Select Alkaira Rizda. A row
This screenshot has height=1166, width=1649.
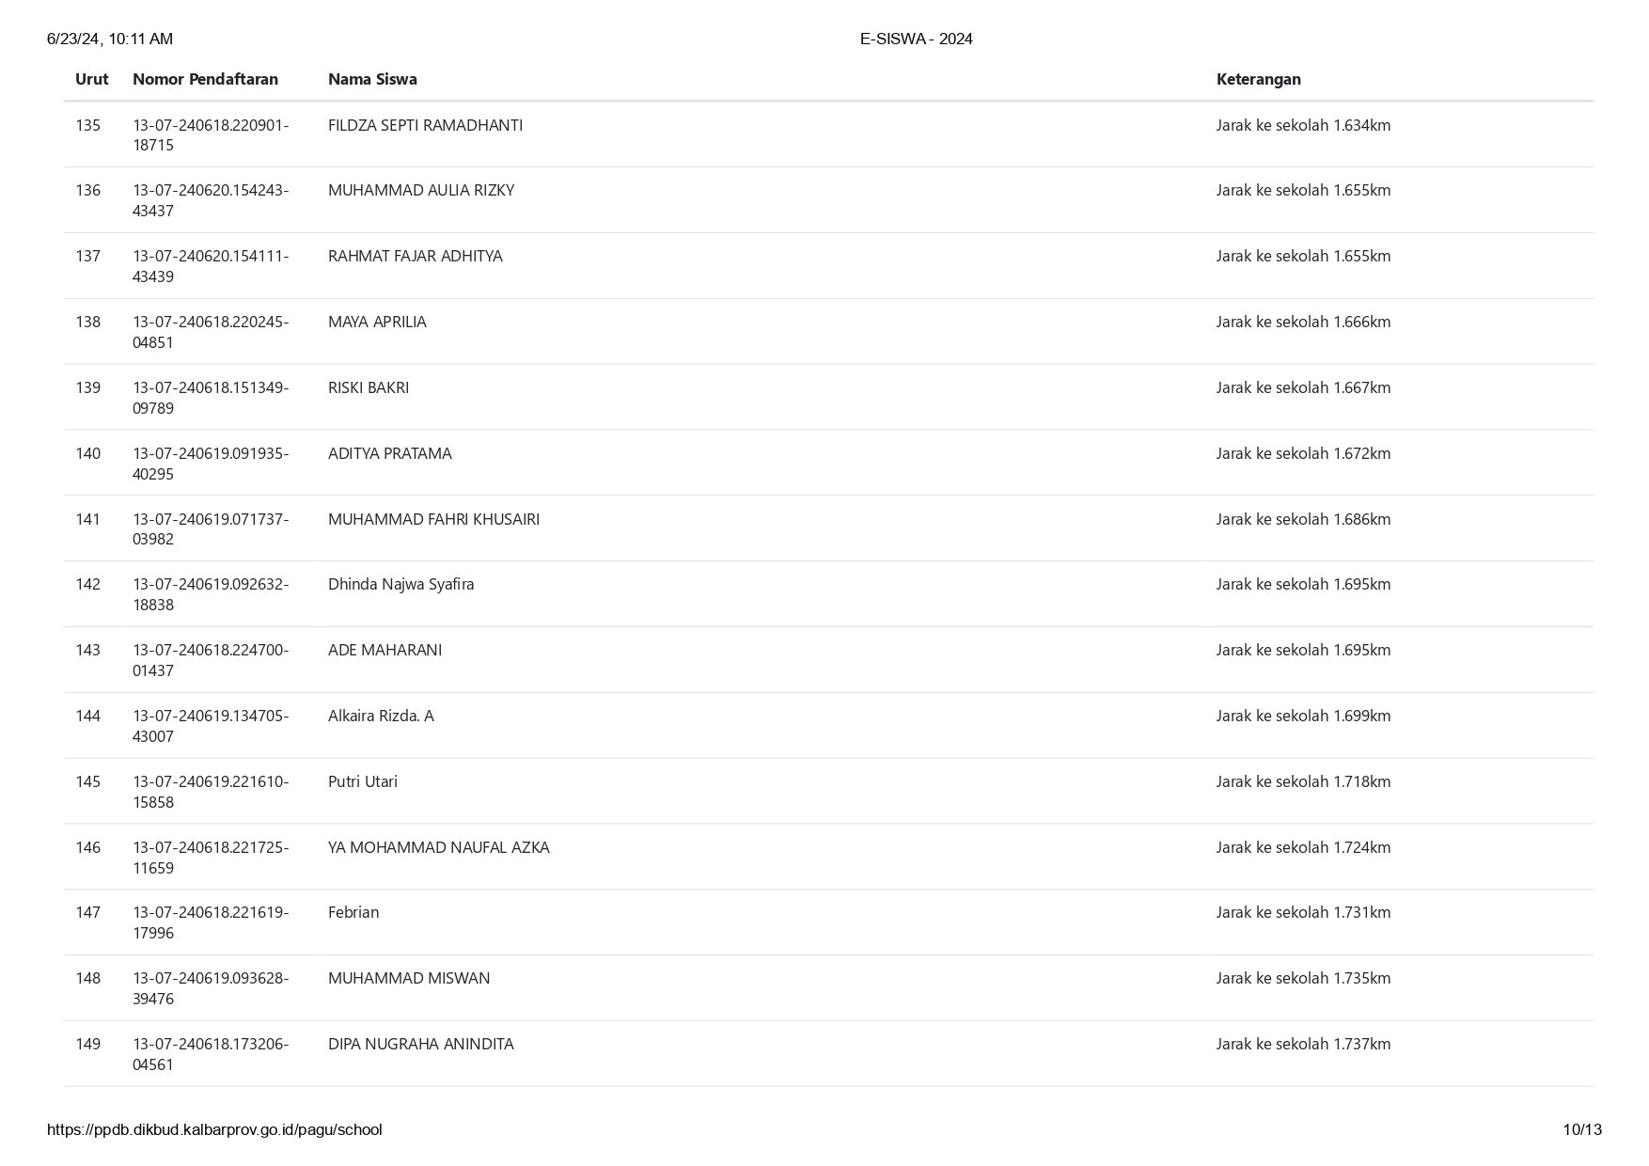(828, 726)
